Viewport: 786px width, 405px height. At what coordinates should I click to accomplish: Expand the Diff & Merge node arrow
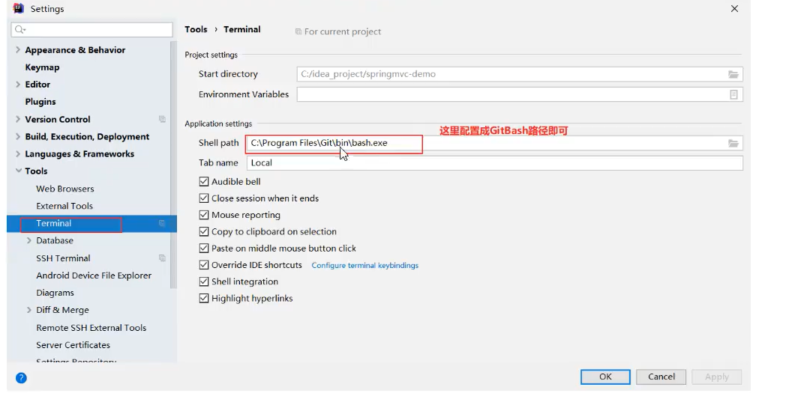[29, 310]
